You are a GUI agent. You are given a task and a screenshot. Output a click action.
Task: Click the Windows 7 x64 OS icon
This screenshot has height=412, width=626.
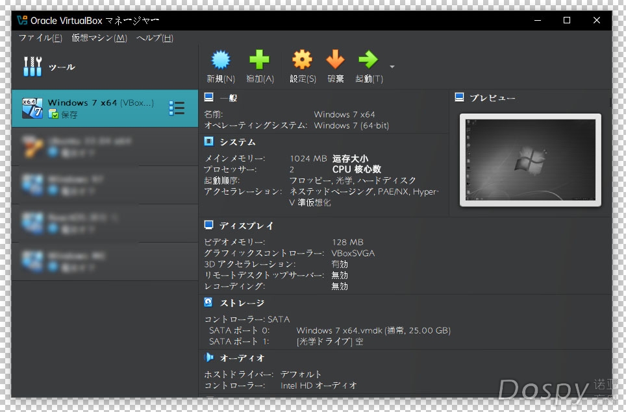click(x=32, y=108)
